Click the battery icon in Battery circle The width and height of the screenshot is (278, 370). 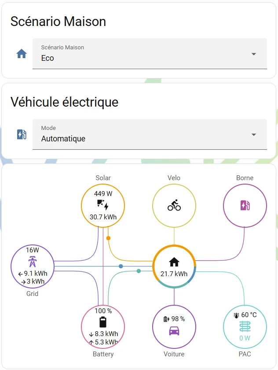[103, 322]
